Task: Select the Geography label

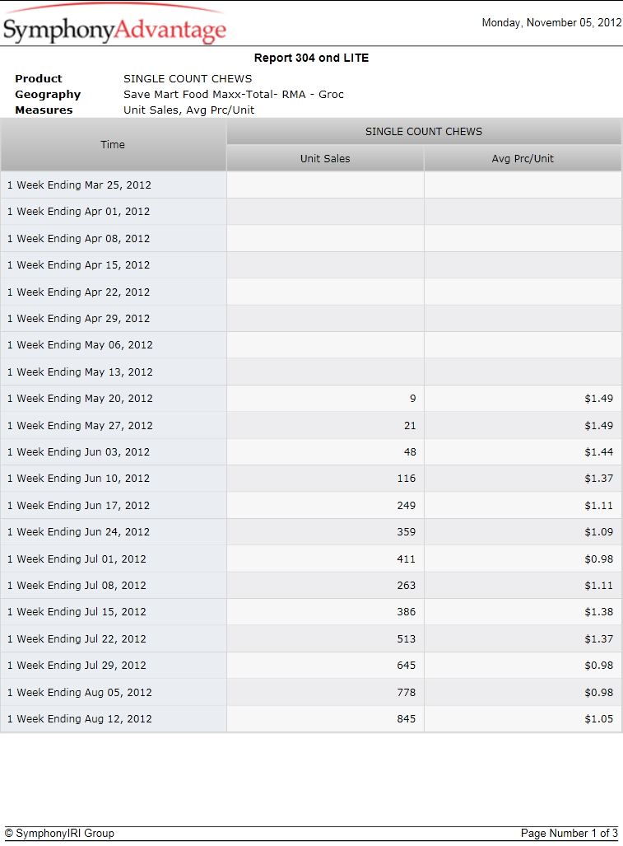Action: tap(48, 95)
